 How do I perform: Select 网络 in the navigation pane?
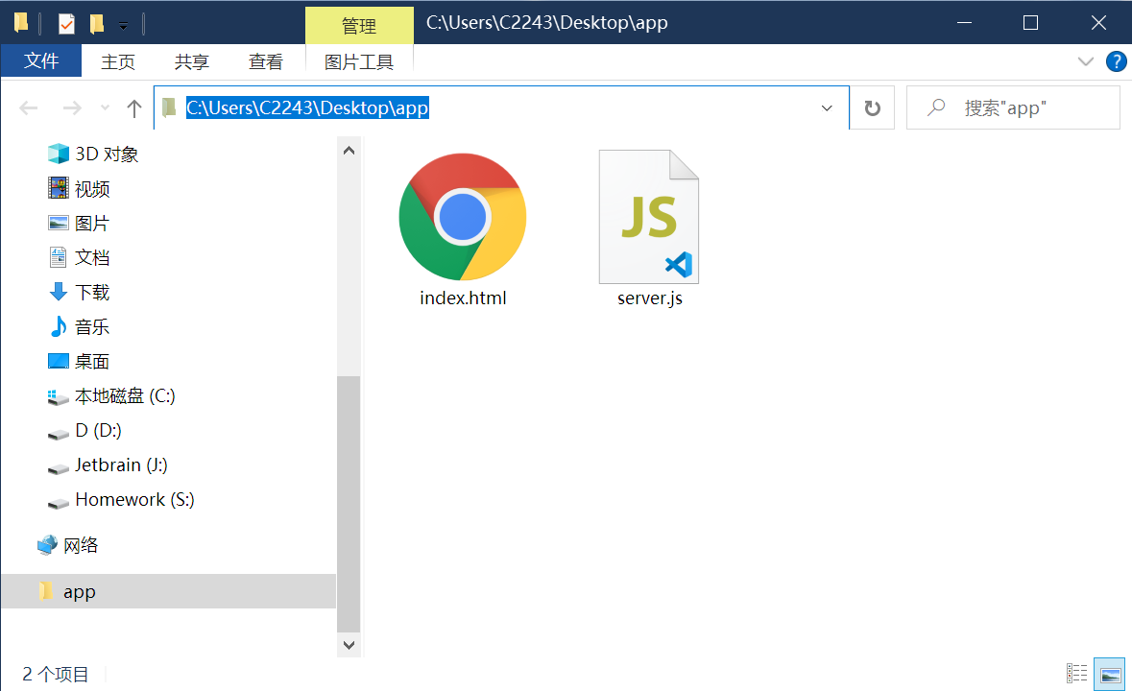coord(68,545)
